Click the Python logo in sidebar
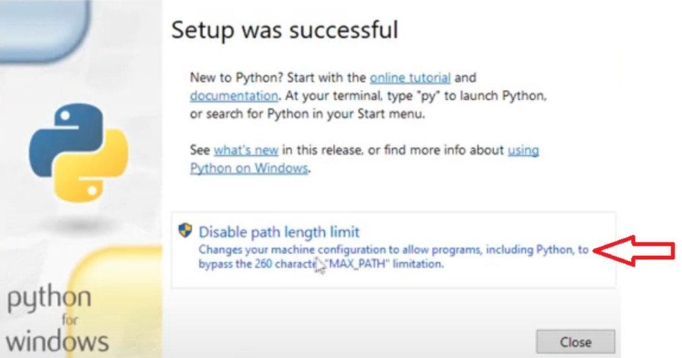 (x=79, y=152)
